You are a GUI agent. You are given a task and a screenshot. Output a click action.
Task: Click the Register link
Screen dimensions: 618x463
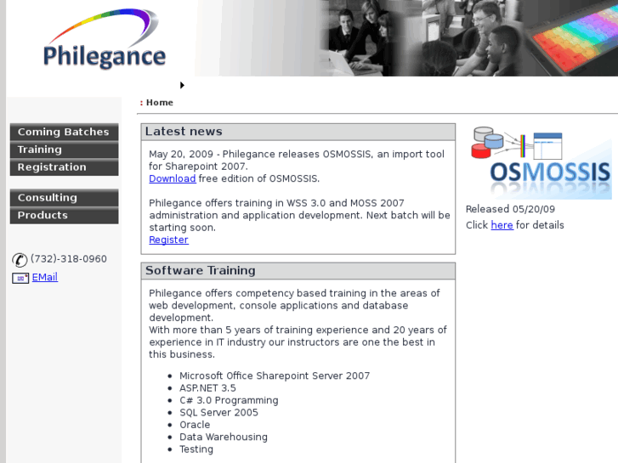168,240
